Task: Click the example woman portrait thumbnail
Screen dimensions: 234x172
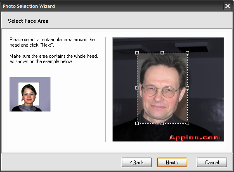Action: pyautogui.click(x=30, y=94)
